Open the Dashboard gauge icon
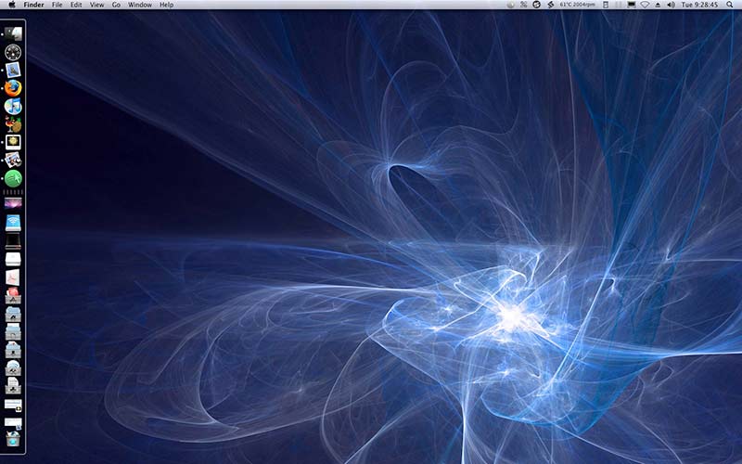This screenshot has height=464, width=742. click(x=13, y=52)
